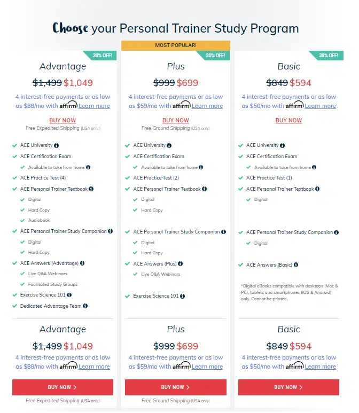Show info for ACE Answers (Basic)

pyautogui.click(x=296, y=264)
